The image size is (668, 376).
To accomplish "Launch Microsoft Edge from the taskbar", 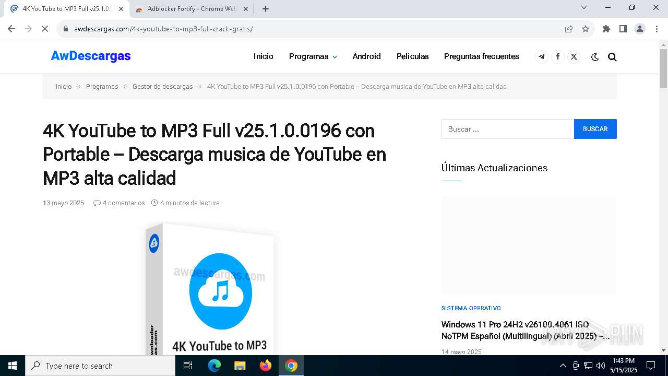I will pyautogui.click(x=214, y=366).
